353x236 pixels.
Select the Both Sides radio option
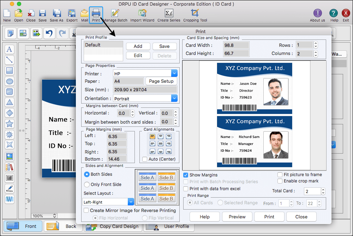click(87, 174)
